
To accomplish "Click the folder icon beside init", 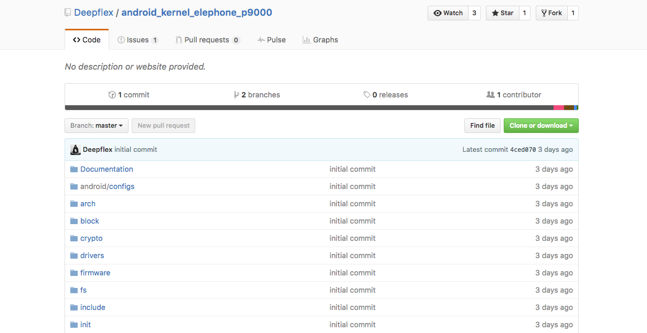I will [74, 325].
